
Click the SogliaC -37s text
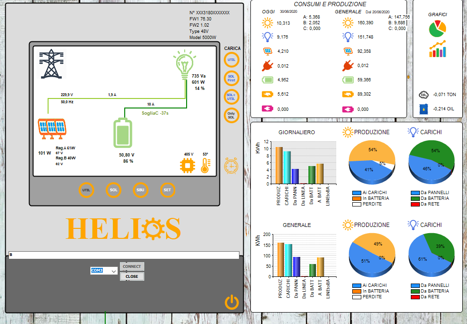click(155, 113)
